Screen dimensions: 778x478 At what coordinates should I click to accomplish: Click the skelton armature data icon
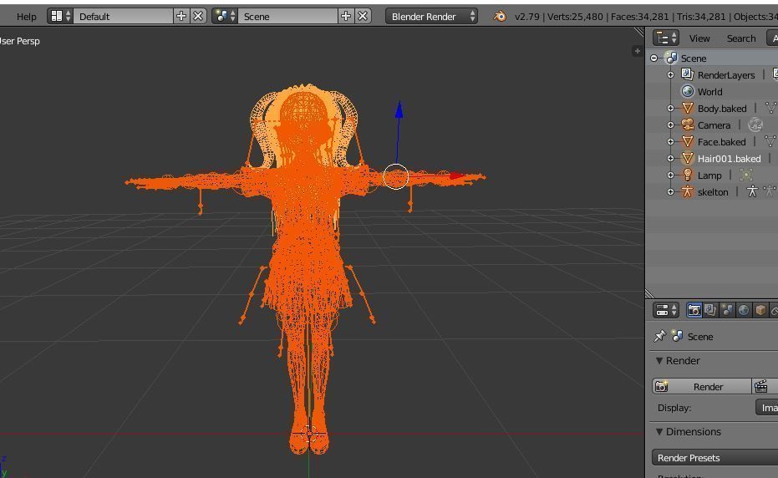(752, 191)
